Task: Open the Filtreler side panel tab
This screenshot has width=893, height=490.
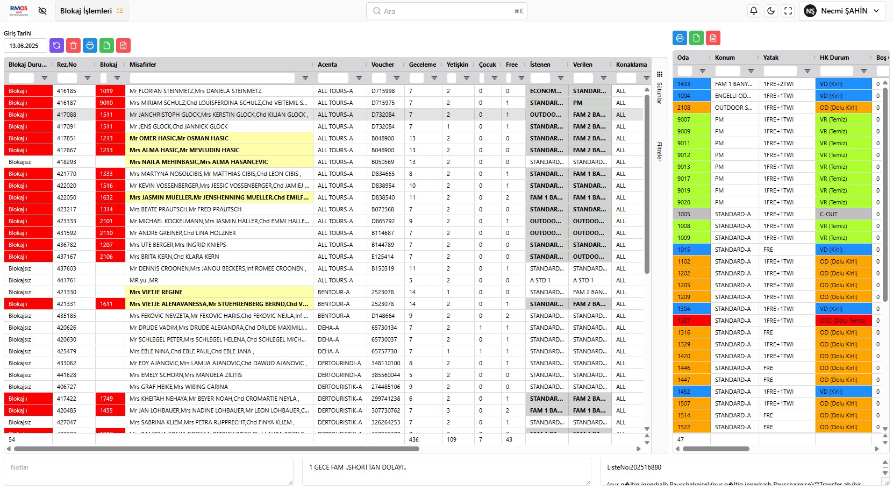Action: [660, 151]
